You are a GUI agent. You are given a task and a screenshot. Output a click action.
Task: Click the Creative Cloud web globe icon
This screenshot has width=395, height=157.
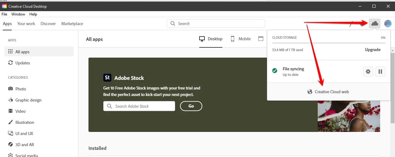click(310, 92)
